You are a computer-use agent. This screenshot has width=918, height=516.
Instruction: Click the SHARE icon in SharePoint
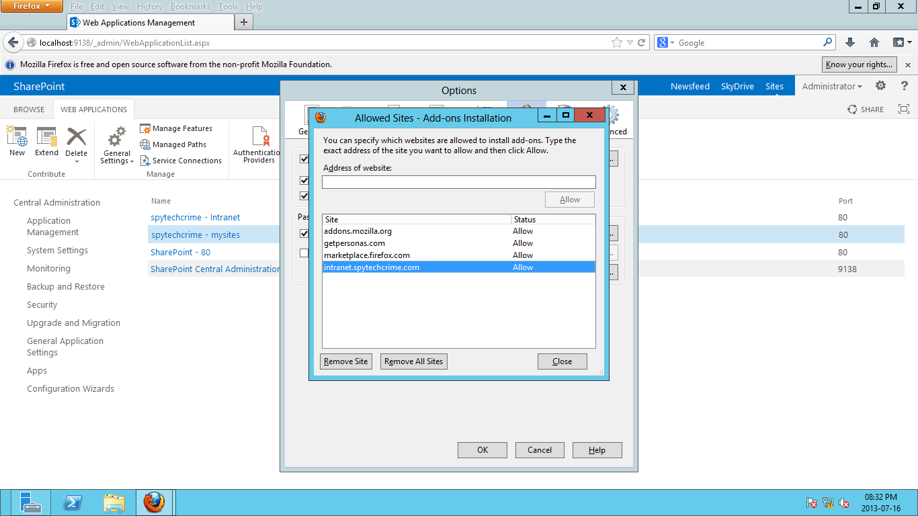click(x=866, y=110)
